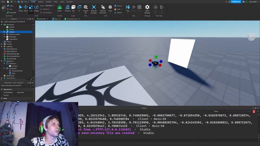Switch to the PLUGINS ribbon tab
260x146 pixels.
point(69,2)
